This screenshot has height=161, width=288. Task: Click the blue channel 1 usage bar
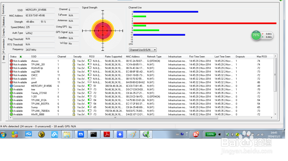coord(166,12)
